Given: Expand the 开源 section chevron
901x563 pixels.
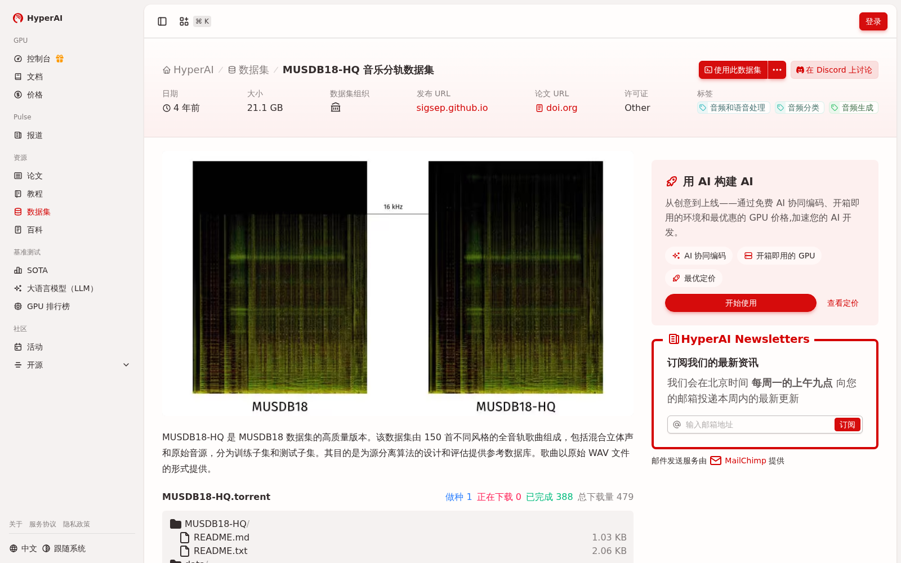Looking at the screenshot, I should 126,365.
